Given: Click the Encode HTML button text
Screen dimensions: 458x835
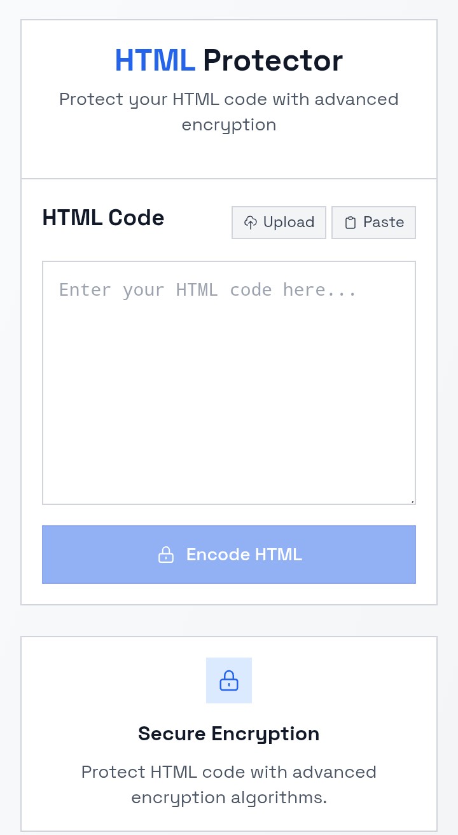Looking at the screenshot, I should (244, 555).
